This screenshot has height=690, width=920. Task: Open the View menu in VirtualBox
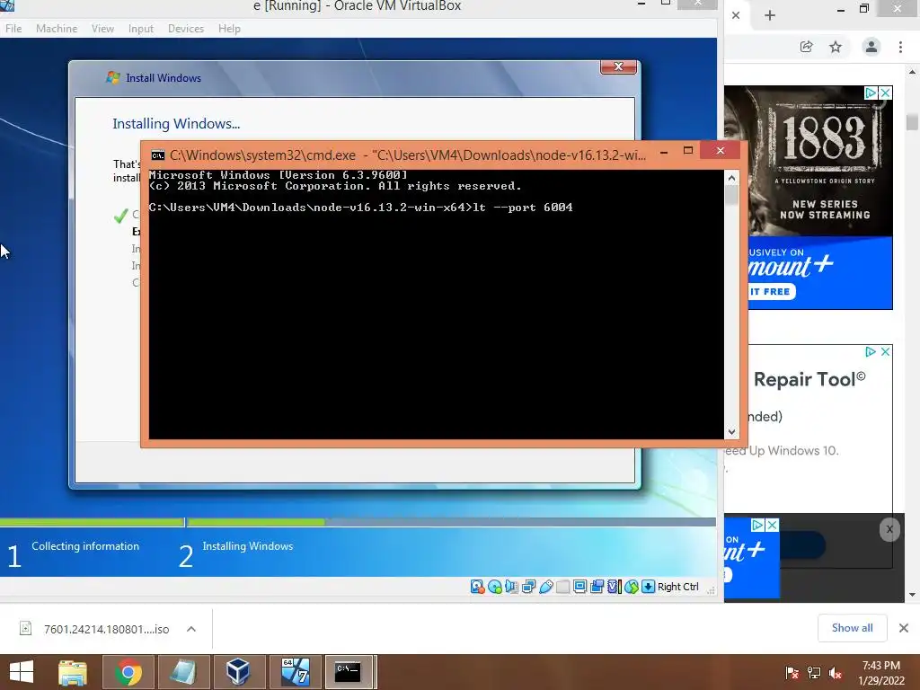pos(102,28)
